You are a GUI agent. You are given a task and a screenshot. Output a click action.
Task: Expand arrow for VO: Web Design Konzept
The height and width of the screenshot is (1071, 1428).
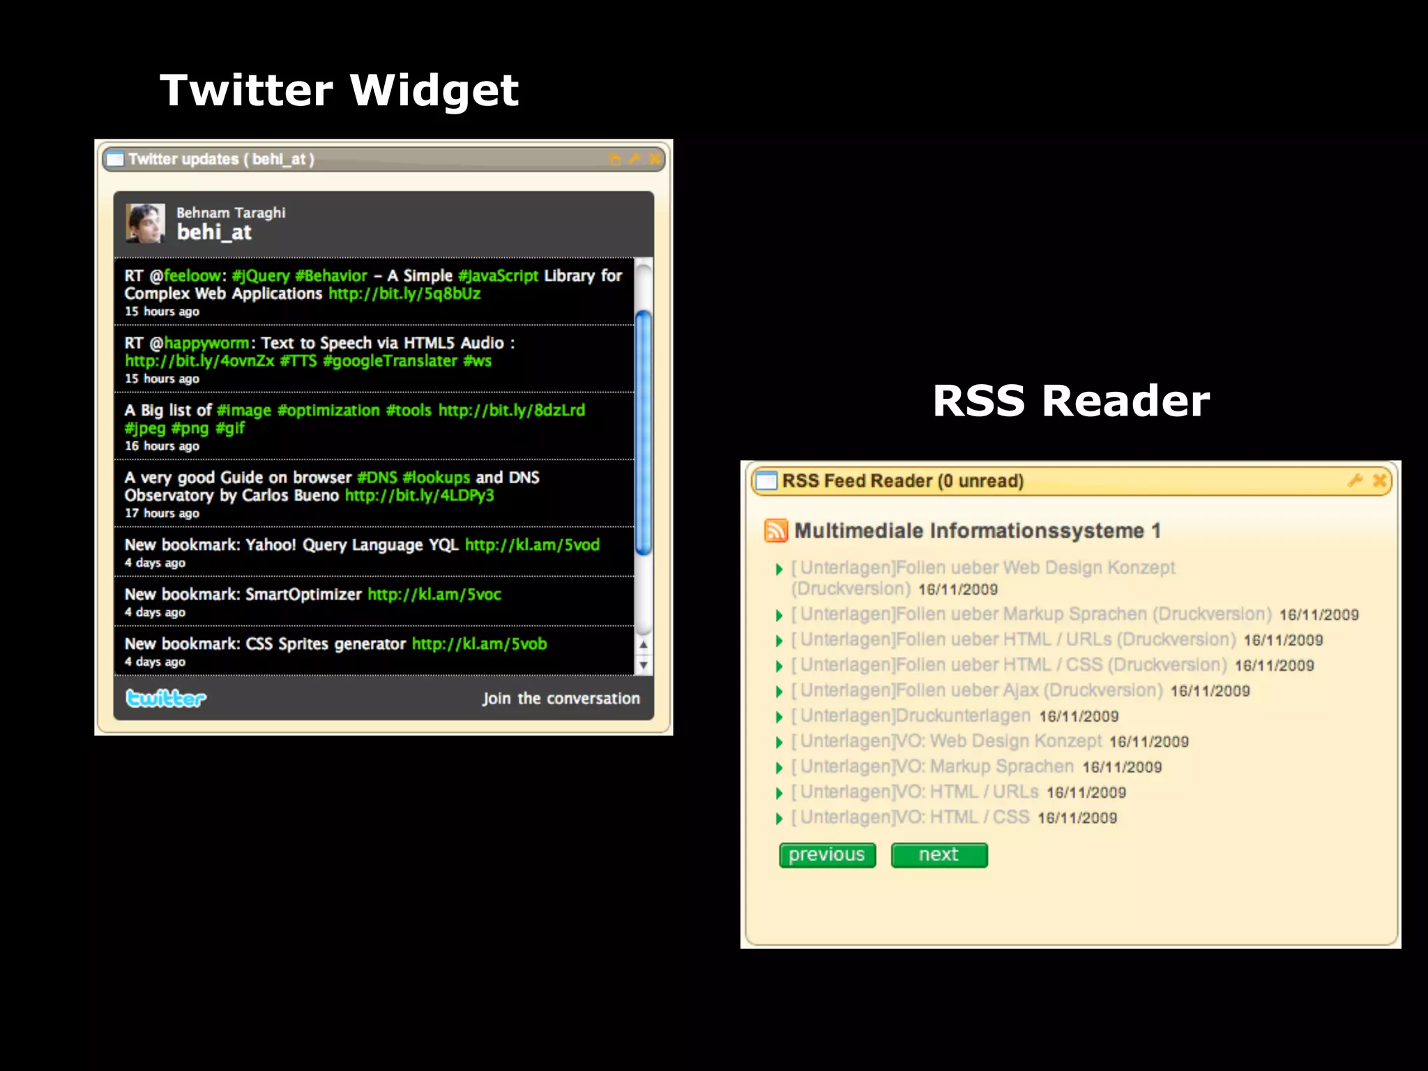[779, 743]
